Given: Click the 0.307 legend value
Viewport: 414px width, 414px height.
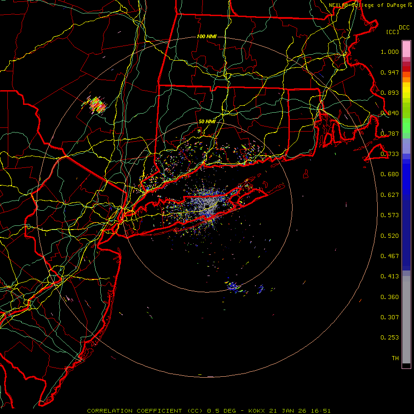Looking at the screenshot, I should point(390,317).
